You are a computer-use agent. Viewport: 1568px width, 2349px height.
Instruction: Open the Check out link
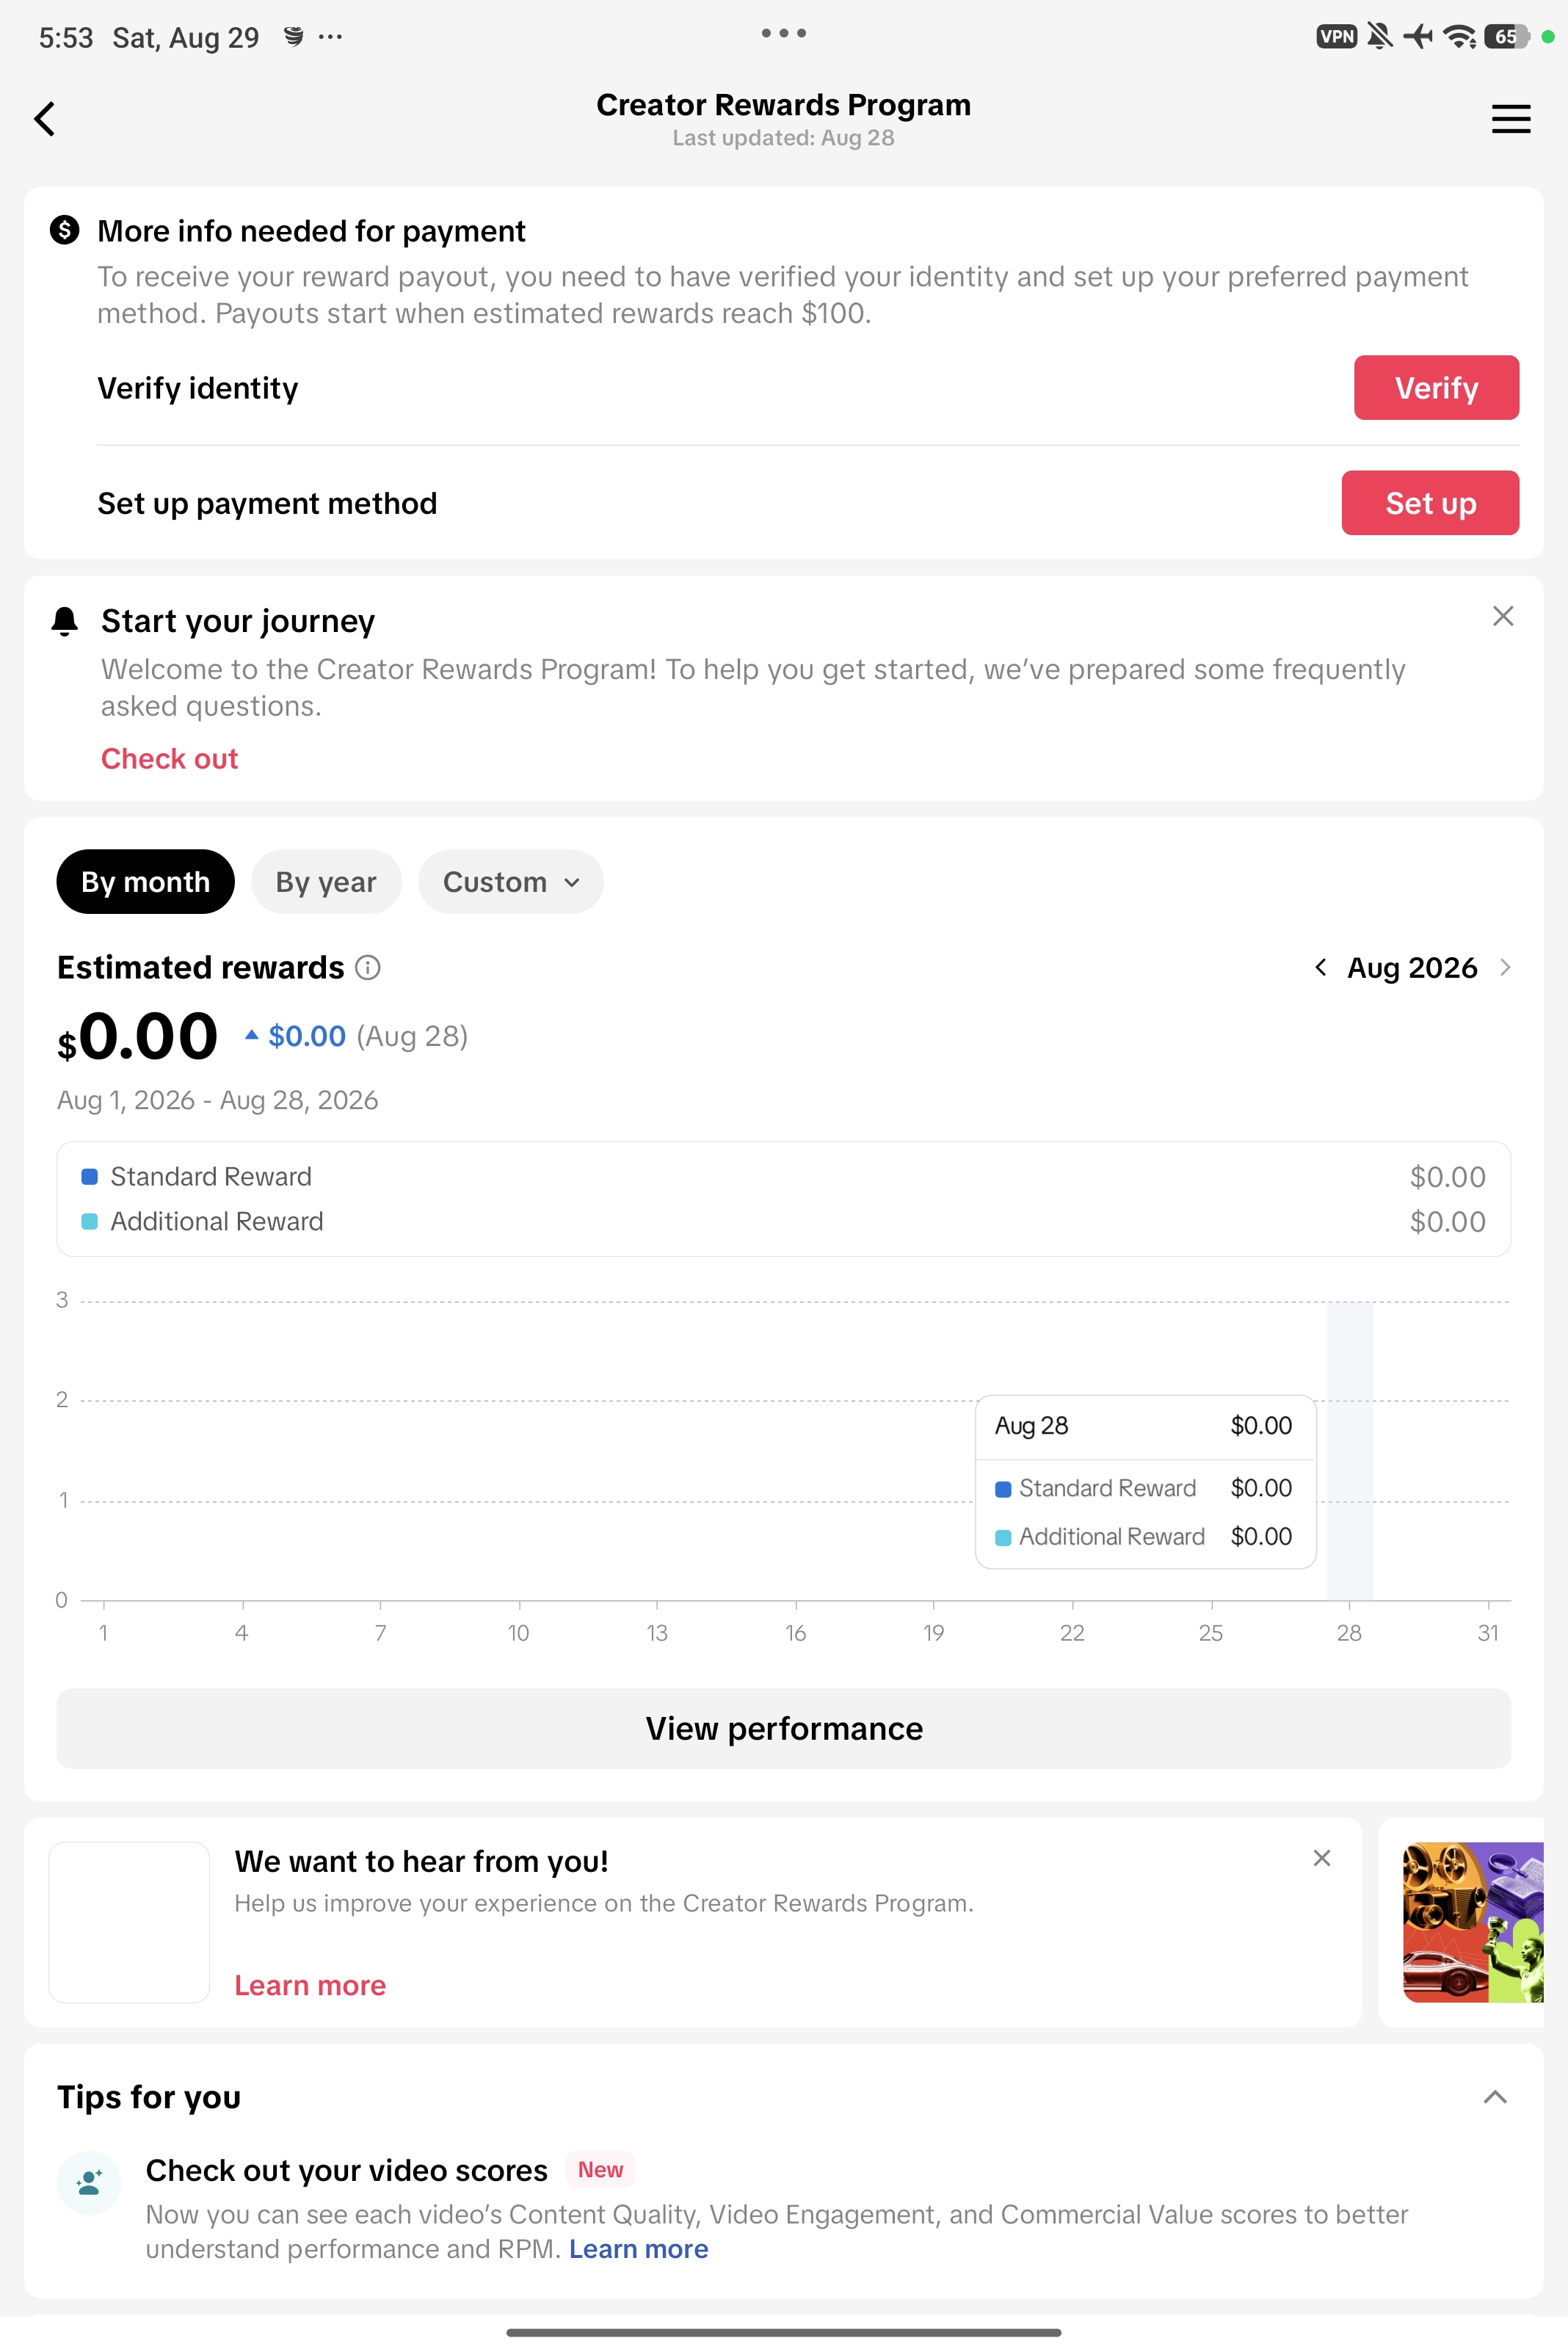169,759
